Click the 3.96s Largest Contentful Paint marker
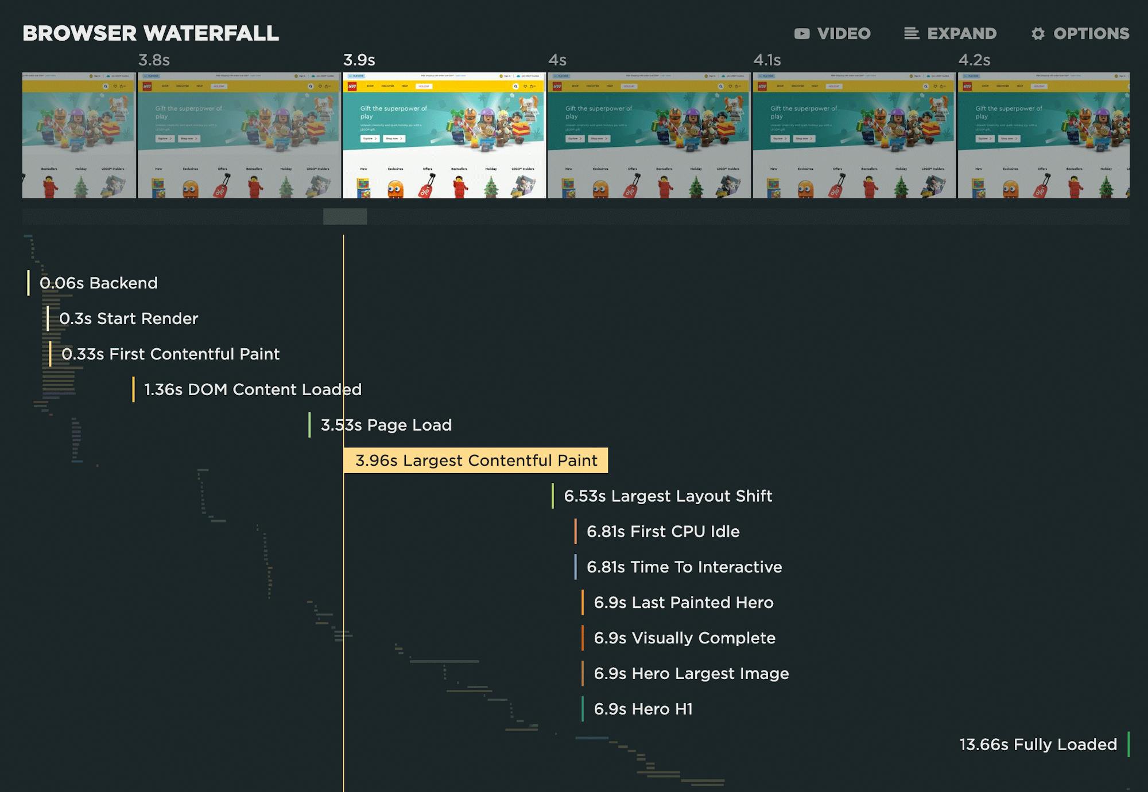This screenshot has width=1148, height=792. (x=476, y=461)
